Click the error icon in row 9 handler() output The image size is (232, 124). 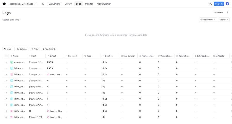pos(48,111)
